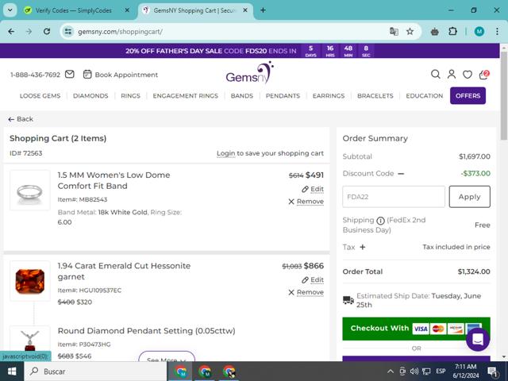Viewport: 508px width, 381px height.
Task: Open the comfort fit band thumbnail
Action: (30, 190)
